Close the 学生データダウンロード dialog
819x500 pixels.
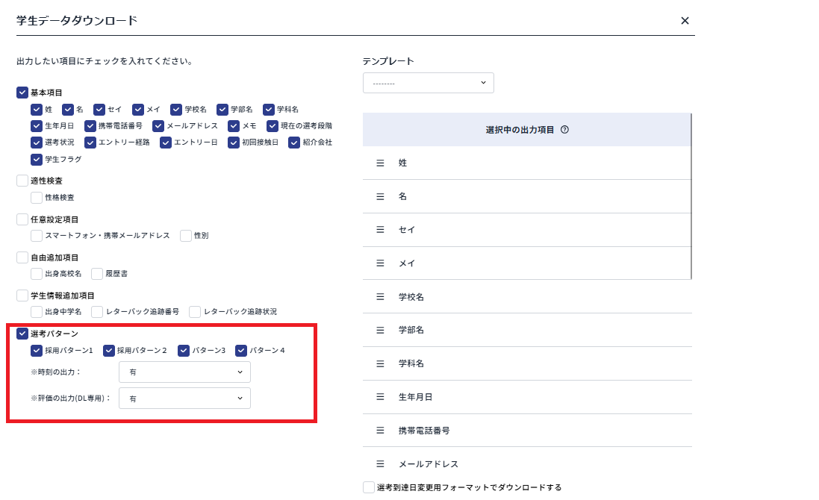point(685,21)
